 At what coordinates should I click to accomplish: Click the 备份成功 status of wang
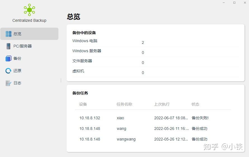click(200, 129)
